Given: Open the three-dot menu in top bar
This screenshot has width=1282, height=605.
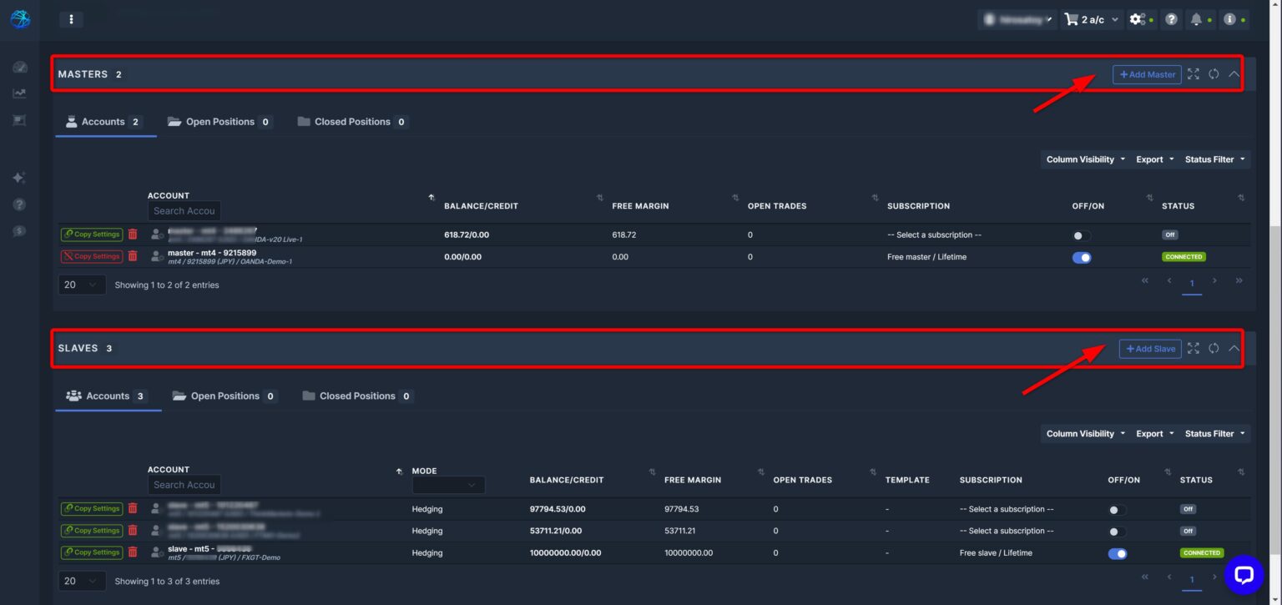Looking at the screenshot, I should [72, 19].
